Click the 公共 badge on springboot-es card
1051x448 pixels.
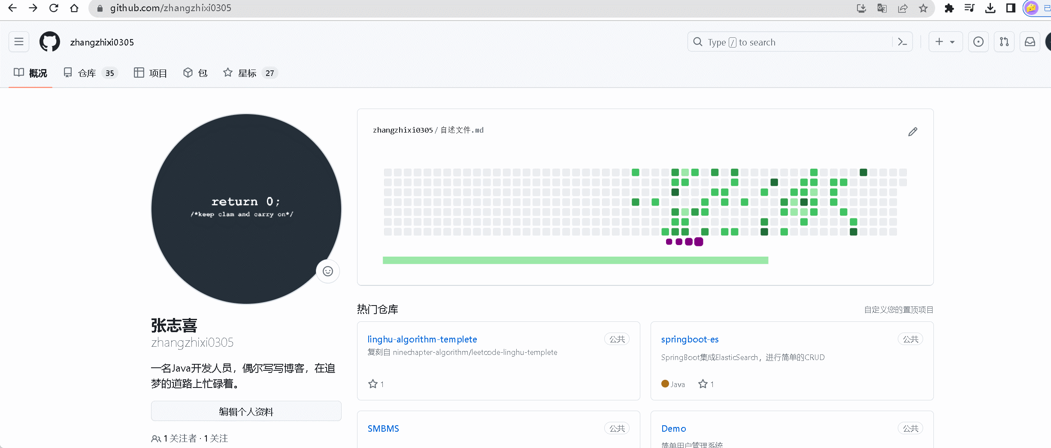tap(911, 339)
